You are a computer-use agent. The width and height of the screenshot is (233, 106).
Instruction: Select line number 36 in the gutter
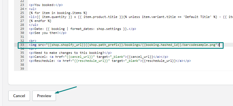[x=22, y=57]
